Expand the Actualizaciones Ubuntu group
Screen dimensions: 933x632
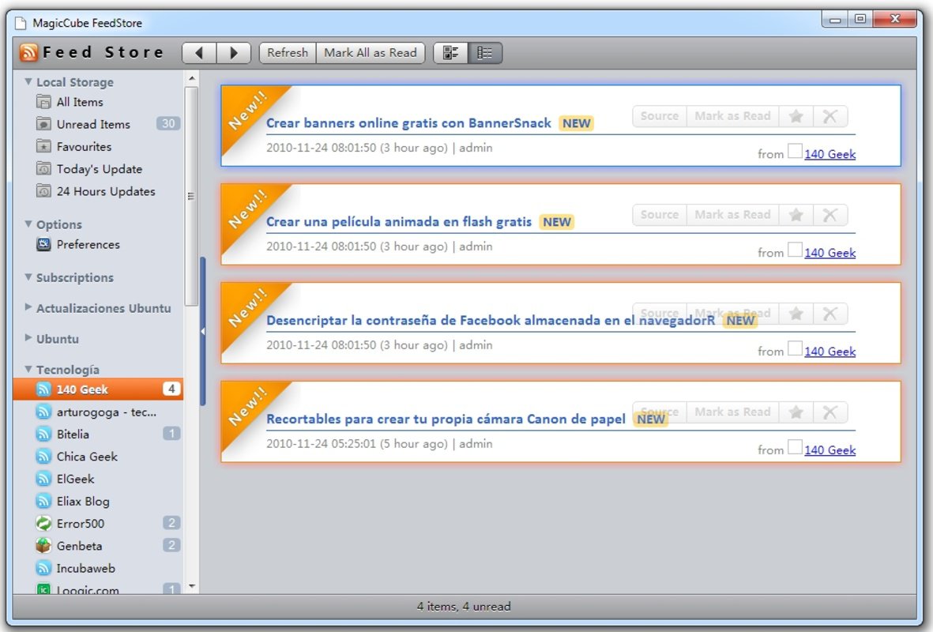pyautogui.click(x=28, y=307)
